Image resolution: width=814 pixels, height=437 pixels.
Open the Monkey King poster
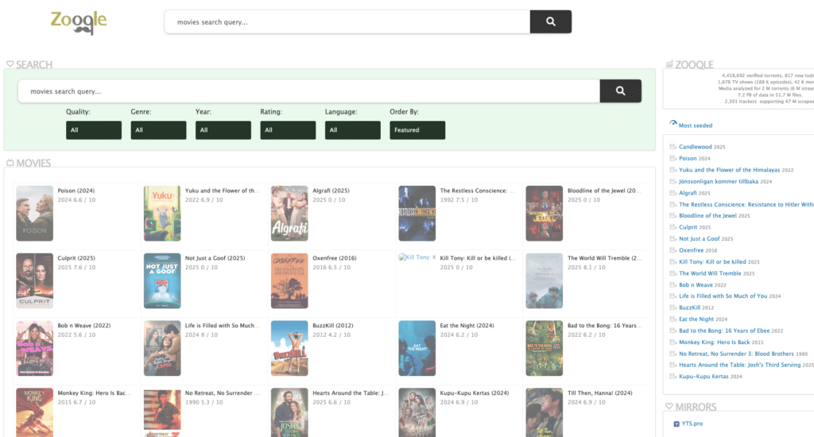34,412
